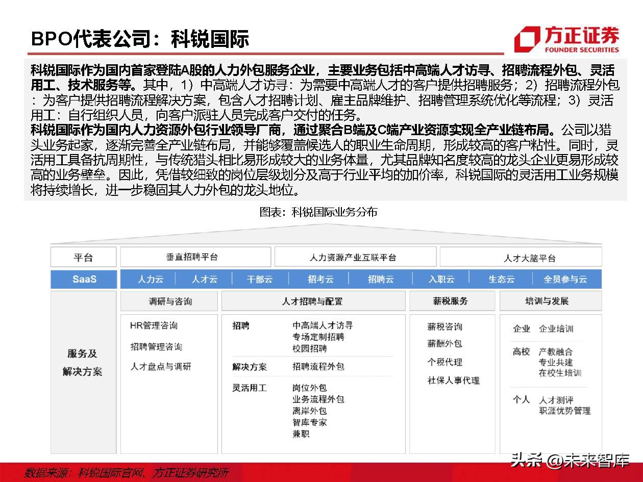
Task: Click 专业共建 item
Action: (556, 363)
